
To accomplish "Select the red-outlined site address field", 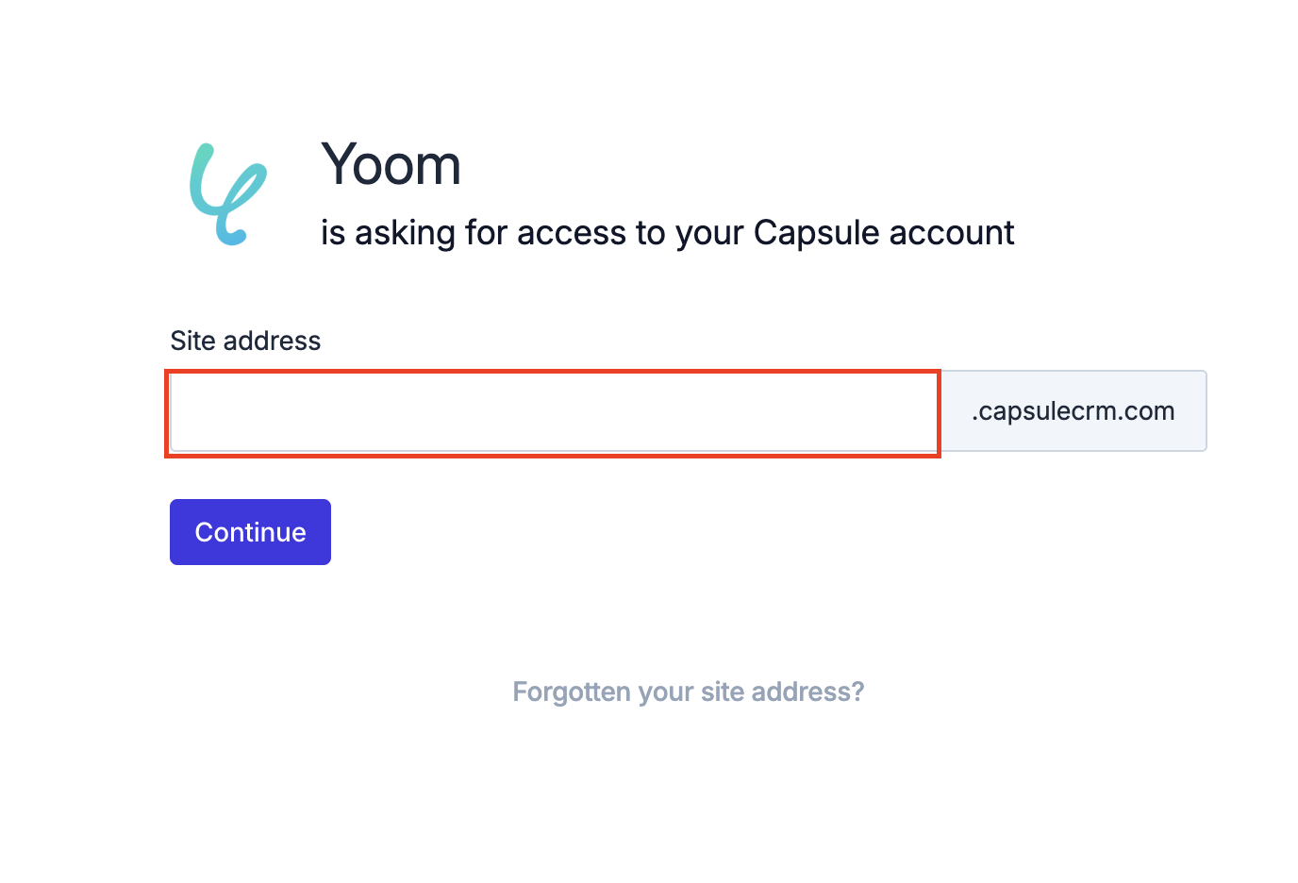I will (x=553, y=413).
